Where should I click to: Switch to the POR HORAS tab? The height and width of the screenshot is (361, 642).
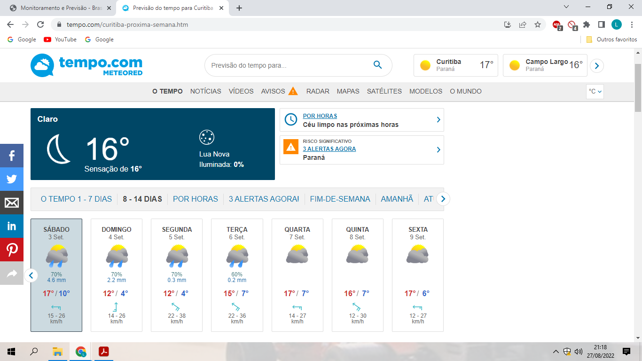[195, 199]
